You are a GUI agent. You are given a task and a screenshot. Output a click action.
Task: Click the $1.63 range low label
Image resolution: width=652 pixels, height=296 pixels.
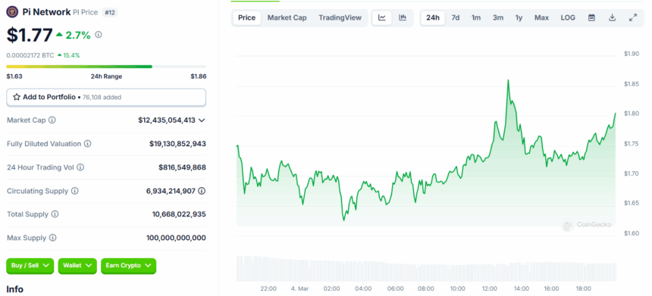coord(14,76)
